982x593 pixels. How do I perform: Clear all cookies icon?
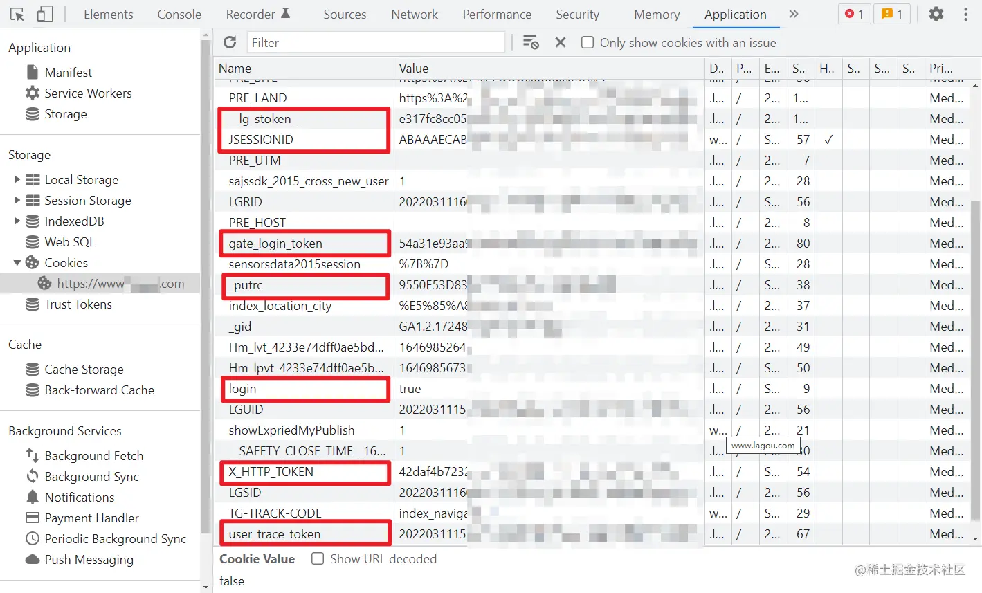(x=531, y=42)
